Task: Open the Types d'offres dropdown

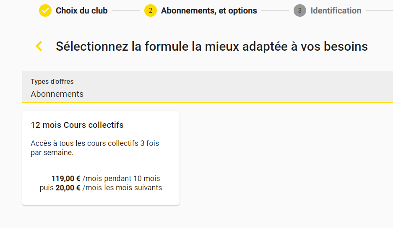Action: [208, 87]
